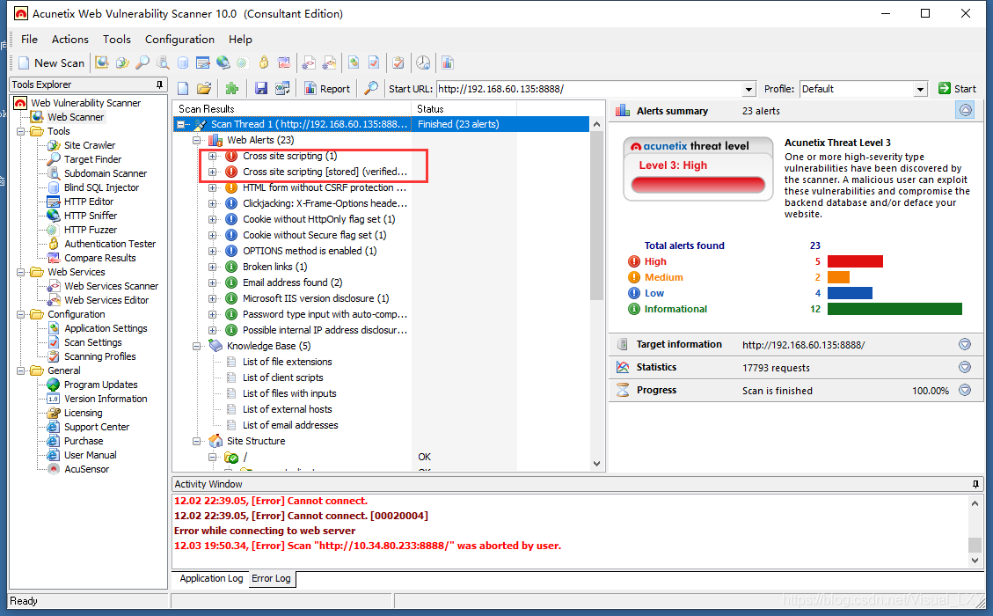This screenshot has width=993, height=616.
Task: Open the Compare Results toolbar icon
Action: [284, 62]
